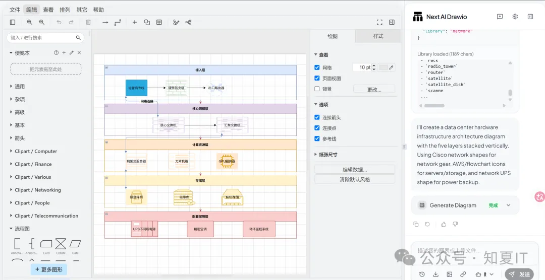
Task: Click the zoom in magnifier icon
Action: [x=30, y=22]
